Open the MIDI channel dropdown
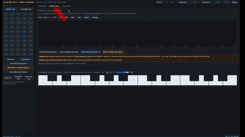The width and height of the screenshot is (245, 137). pos(227,2)
